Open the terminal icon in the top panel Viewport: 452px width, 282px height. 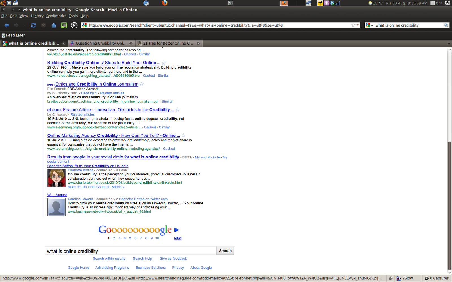point(231,3)
